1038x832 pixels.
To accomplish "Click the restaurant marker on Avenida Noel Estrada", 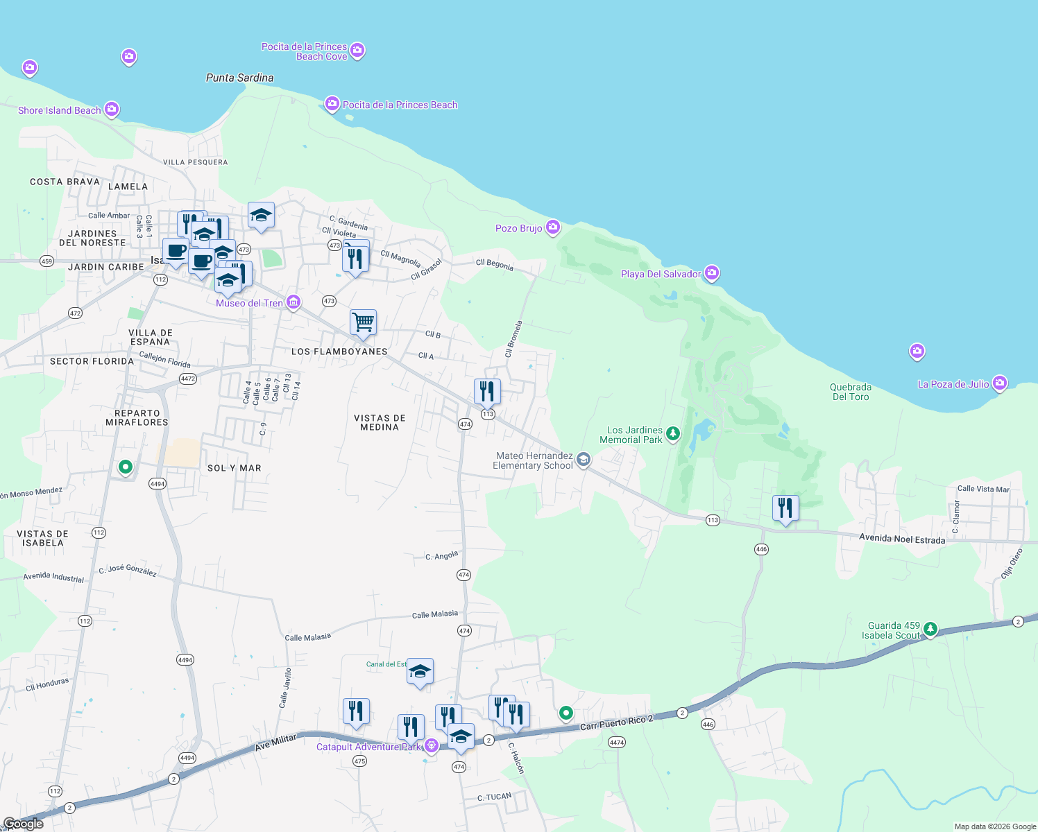I will point(786,507).
